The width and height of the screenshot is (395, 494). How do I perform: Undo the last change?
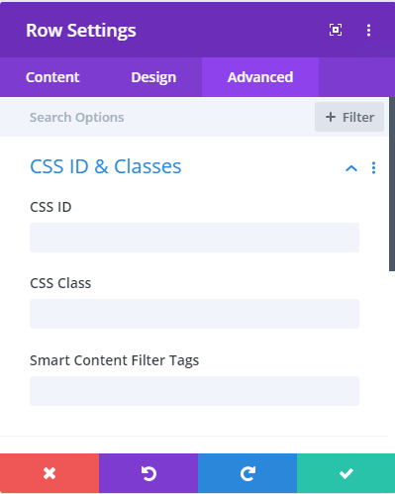[x=148, y=473]
